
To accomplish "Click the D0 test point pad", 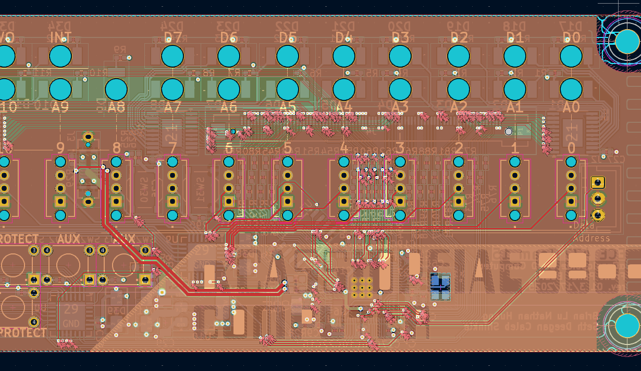I will 571,56.
